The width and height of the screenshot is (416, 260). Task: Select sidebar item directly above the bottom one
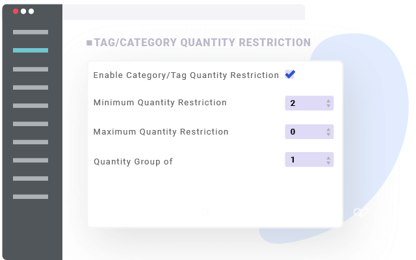[x=31, y=178]
